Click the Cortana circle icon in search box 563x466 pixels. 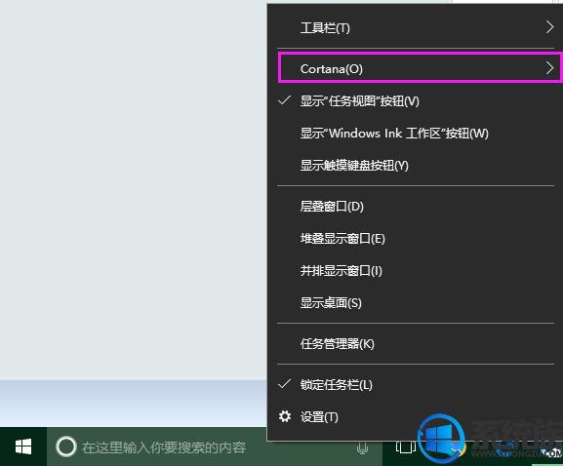tap(66, 447)
